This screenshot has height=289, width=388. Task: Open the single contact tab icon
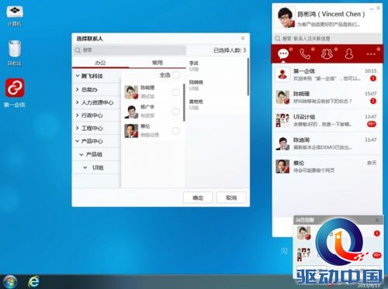tap(349, 53)
